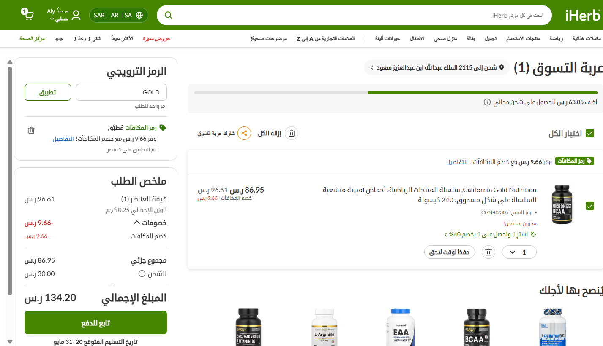Click the globe language region icon
Screen dimensions: 603x346
(x=139, y=15)
